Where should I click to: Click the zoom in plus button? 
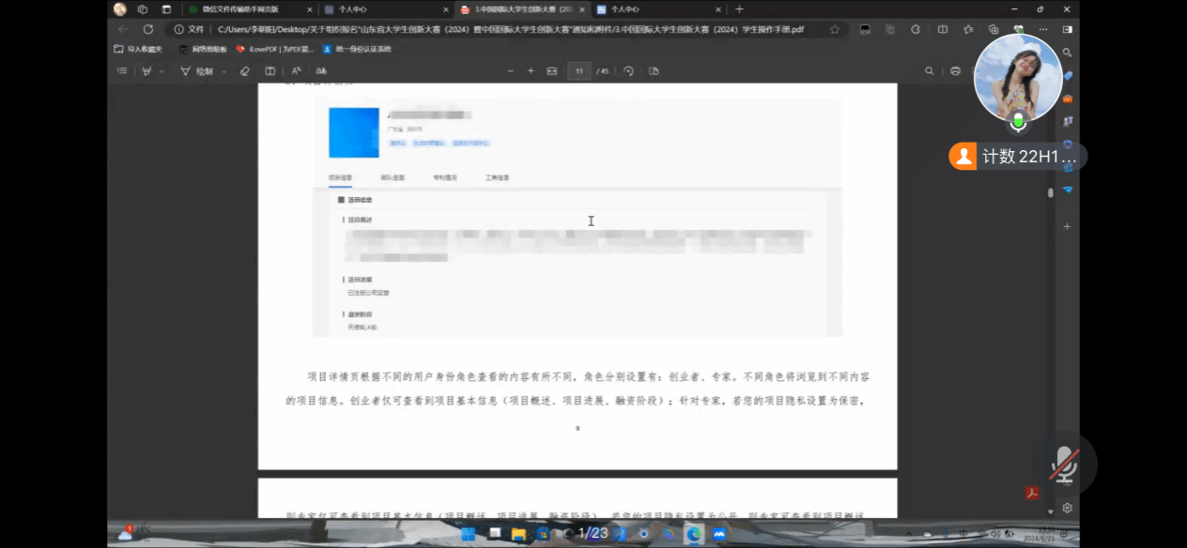[531, 71]
